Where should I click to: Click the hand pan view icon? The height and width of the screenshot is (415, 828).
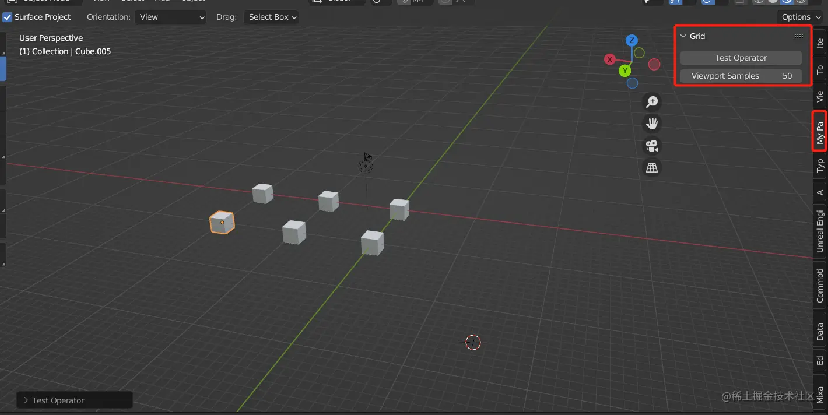click(x=652, y=124)
